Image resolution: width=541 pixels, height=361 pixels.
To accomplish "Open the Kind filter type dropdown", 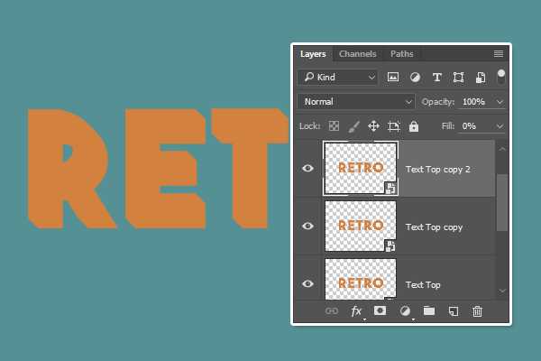I will (338, 78).
